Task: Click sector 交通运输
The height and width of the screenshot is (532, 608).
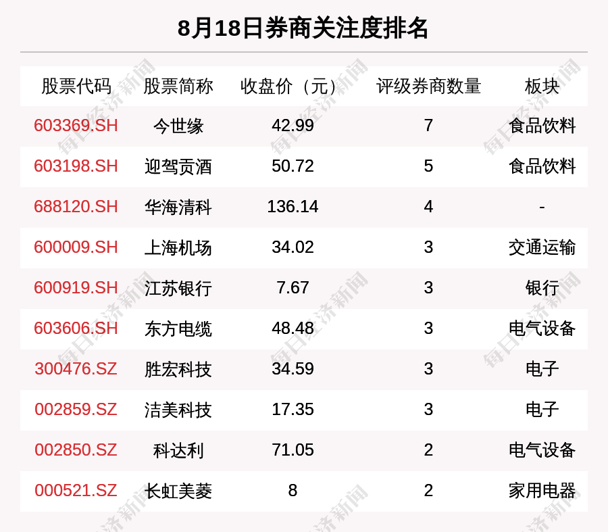Action: tap(542, 247)
